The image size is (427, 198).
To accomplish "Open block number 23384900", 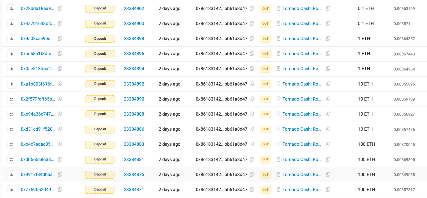I will pyautogui.click(x=134, y=23).
